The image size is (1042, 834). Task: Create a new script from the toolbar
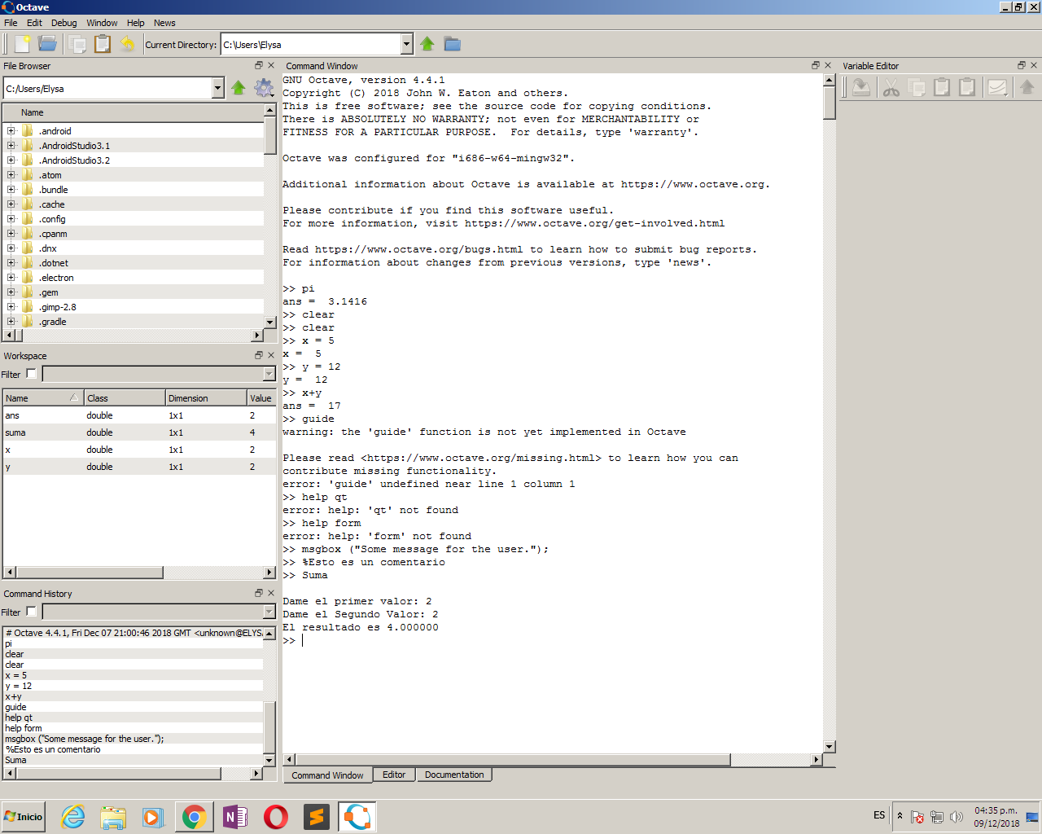pyautogui.click(x=22, y=44)
